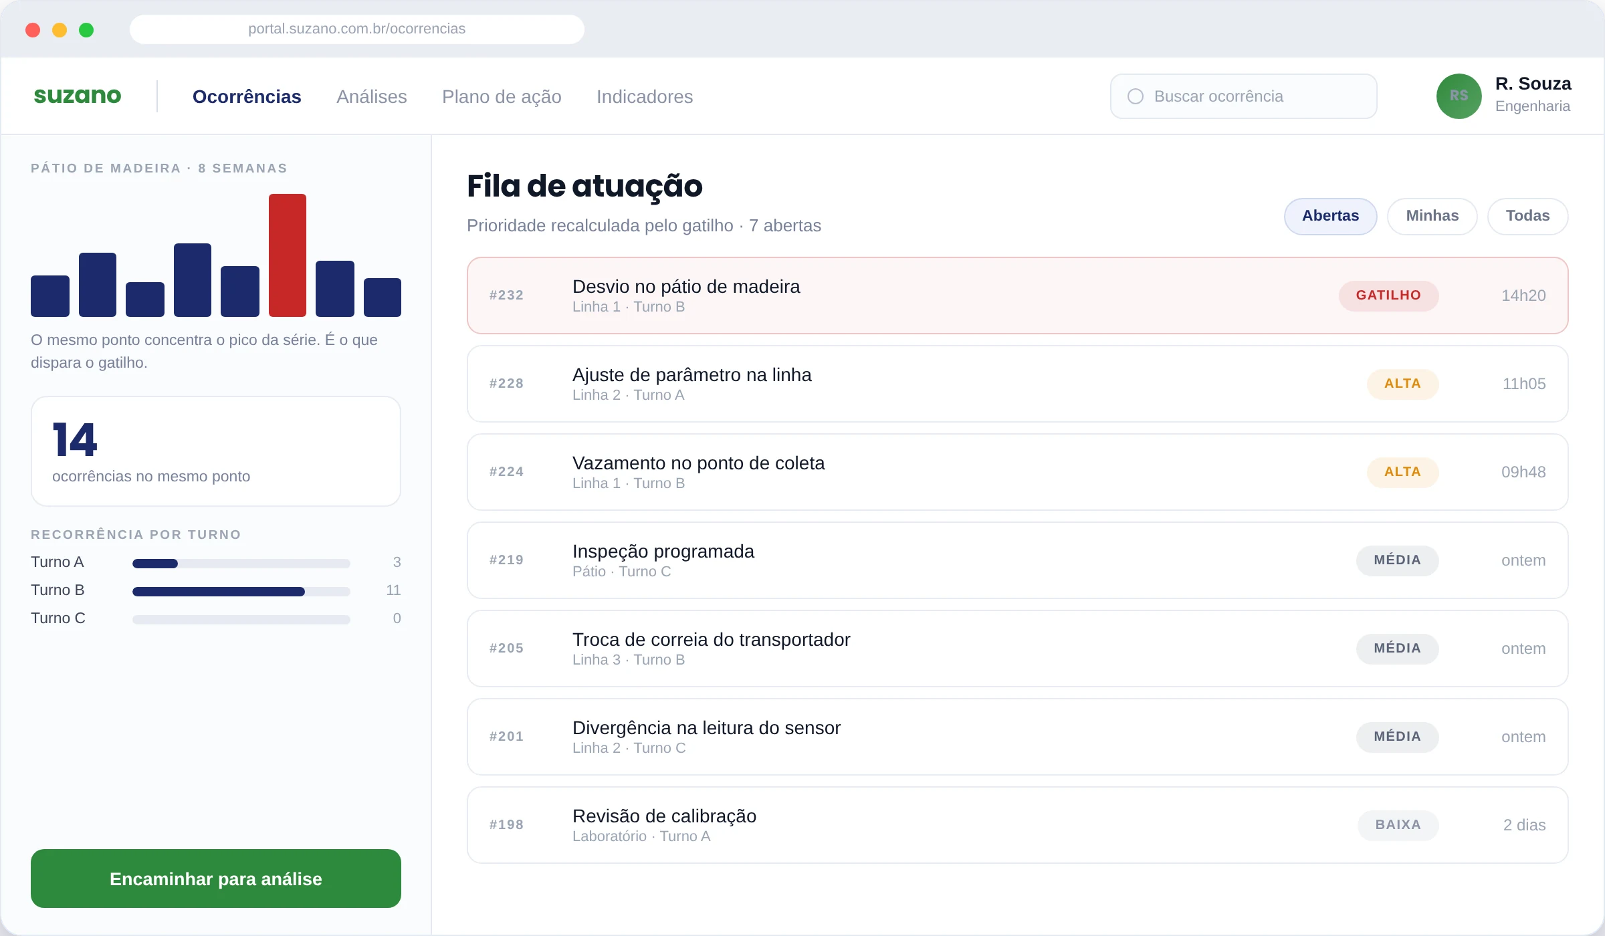Image resolution: width=1605 pixels, height=936 pixels.
Task: Open occurrence Divergência na leitura do sensor
Action: [x=1018, y=737]
